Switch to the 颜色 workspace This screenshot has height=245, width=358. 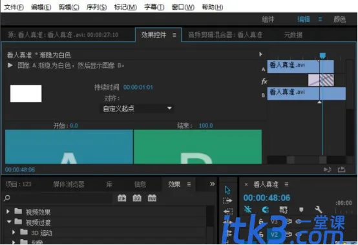[339, 19]
